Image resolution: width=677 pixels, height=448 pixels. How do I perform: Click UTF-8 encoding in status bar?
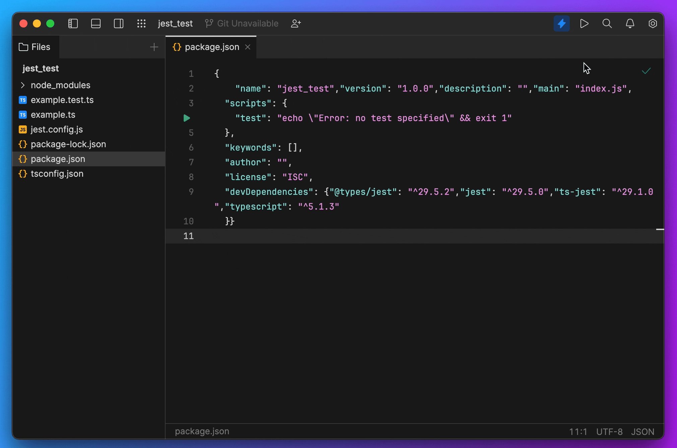click(609, 432)
